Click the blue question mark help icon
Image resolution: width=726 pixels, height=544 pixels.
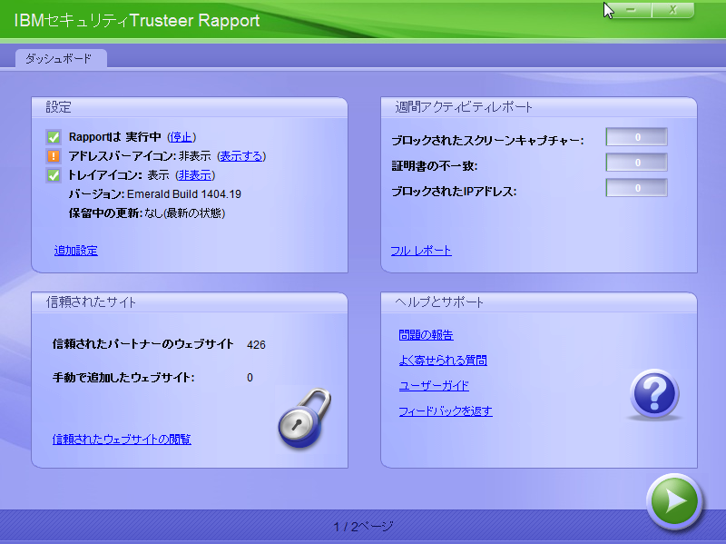click(x=654, y=394)
